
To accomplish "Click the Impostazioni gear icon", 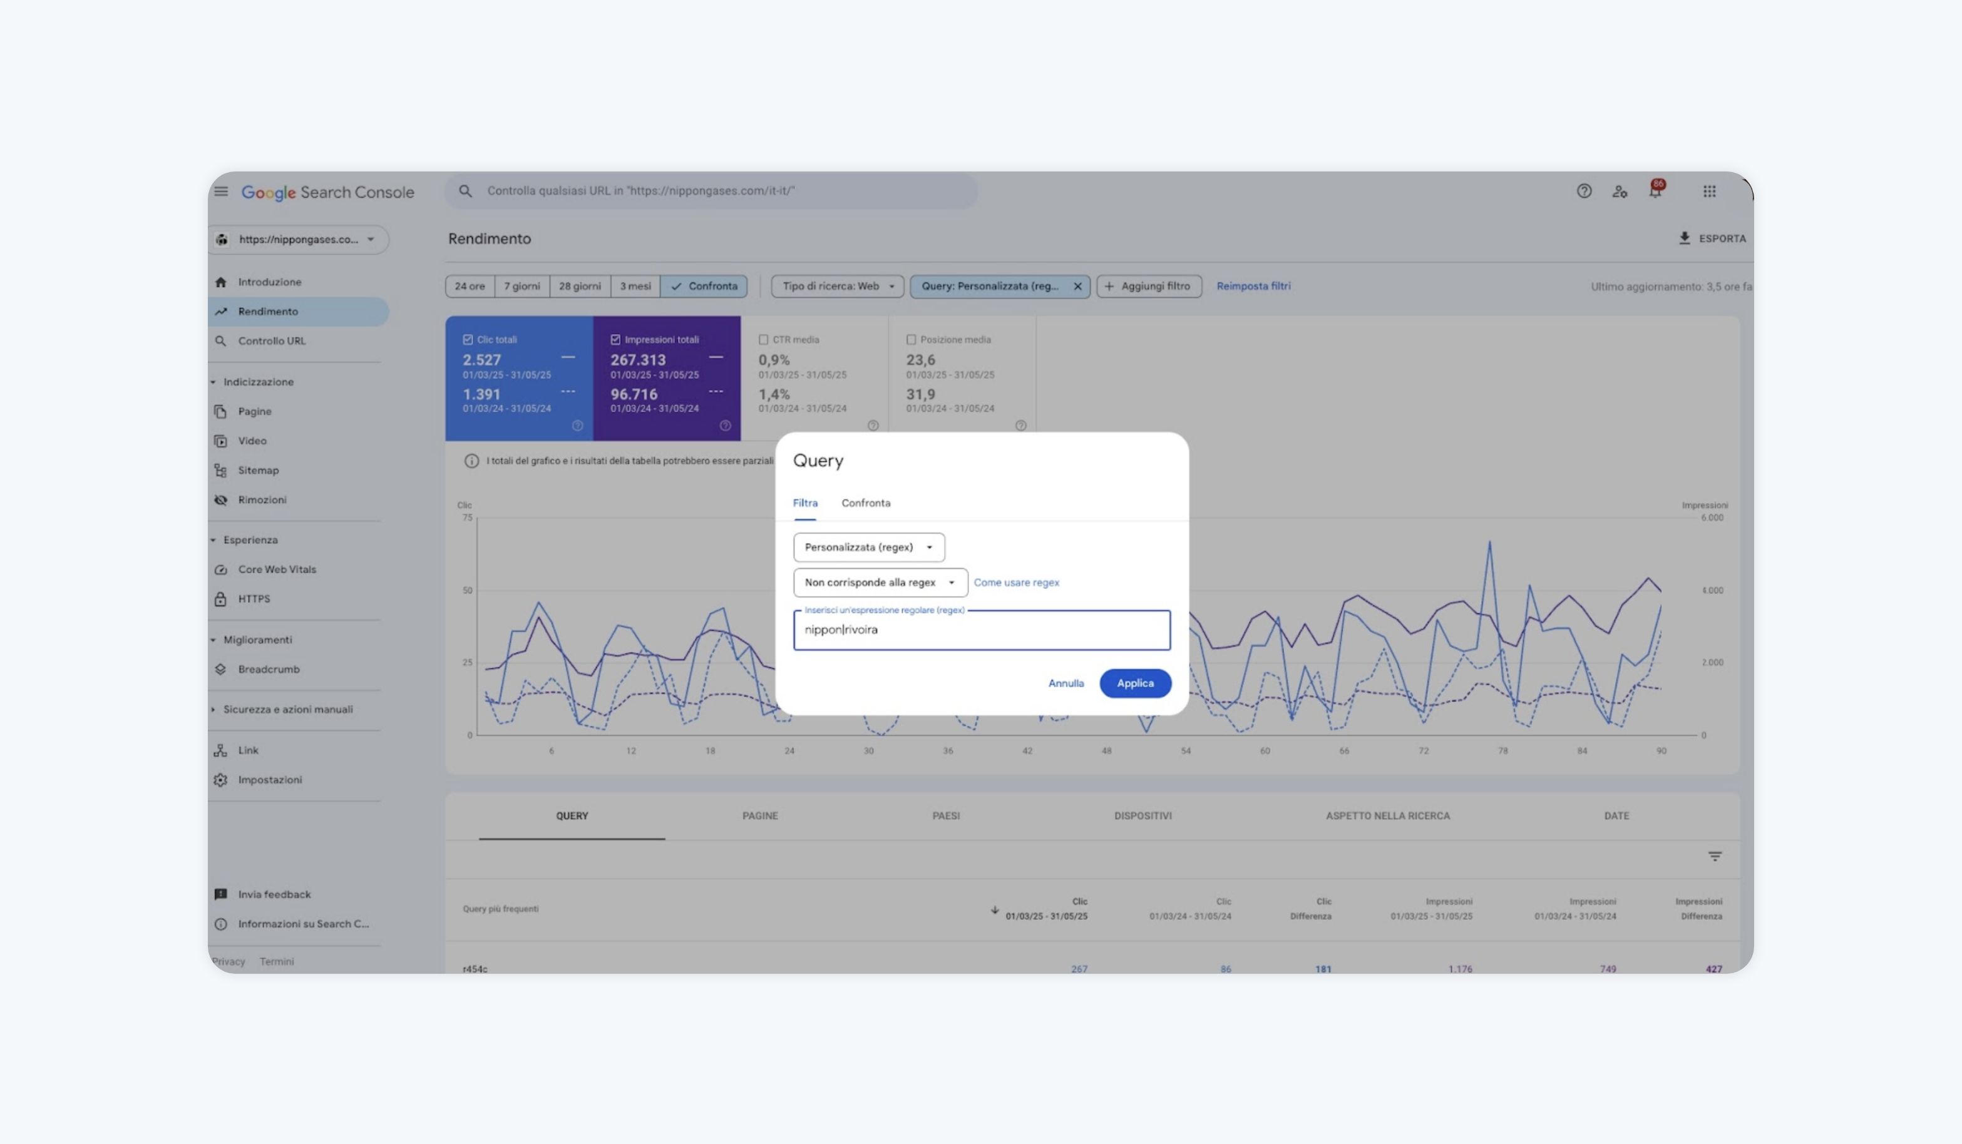I will click(x=221, y=780).
